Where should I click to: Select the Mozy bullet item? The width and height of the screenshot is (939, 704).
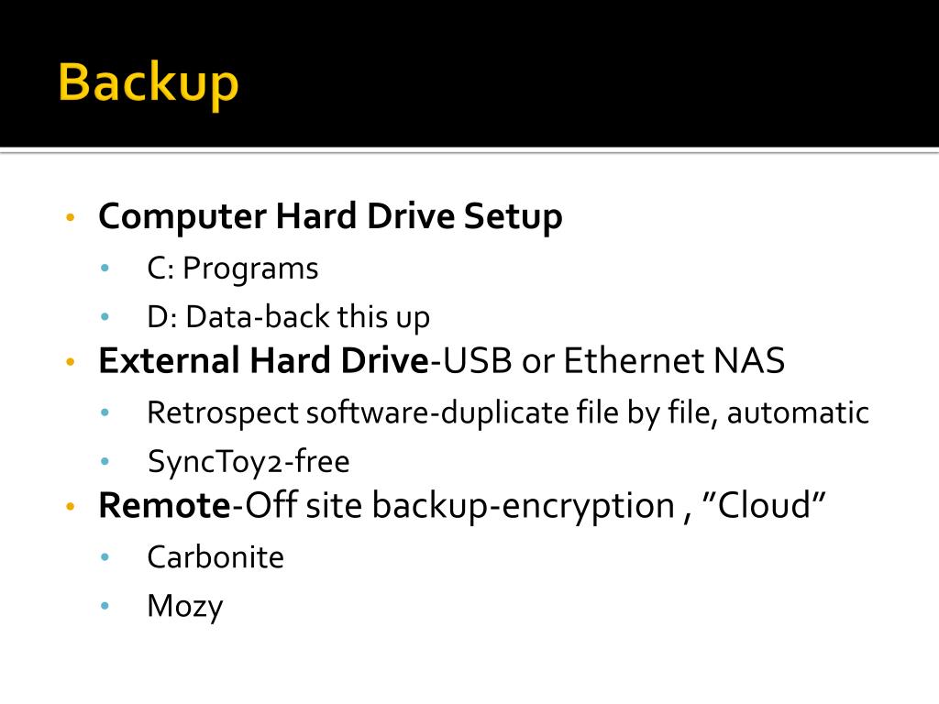pos(185,607)
